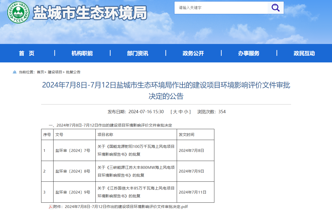Click 首页 in the breadcrumb trail
Screen dimensions: 332x210
click(x=40, y=72)
